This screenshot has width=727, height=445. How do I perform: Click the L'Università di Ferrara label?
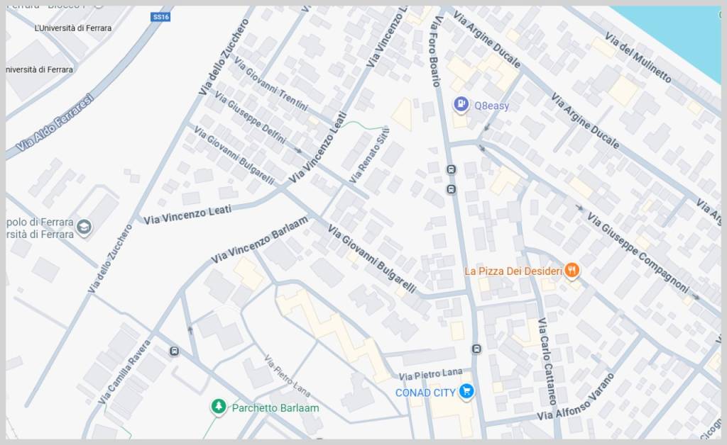coord(73,28)
